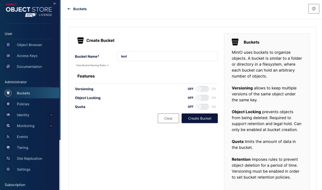
Task: Collapse the sidebar with the top arrow icon
Action: (55, 3)
